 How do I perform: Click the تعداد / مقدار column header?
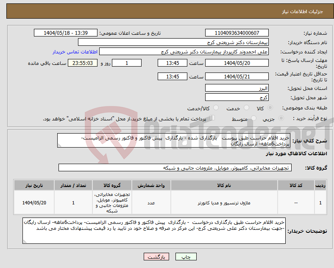click(x=73, y=185)
